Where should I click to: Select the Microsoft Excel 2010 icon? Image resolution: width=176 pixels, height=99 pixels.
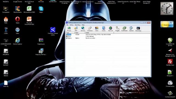point(29,10)
